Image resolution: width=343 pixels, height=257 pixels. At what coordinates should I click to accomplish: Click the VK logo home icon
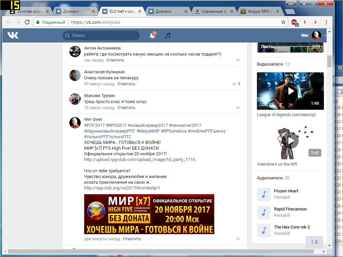click(x=13, y=35)
